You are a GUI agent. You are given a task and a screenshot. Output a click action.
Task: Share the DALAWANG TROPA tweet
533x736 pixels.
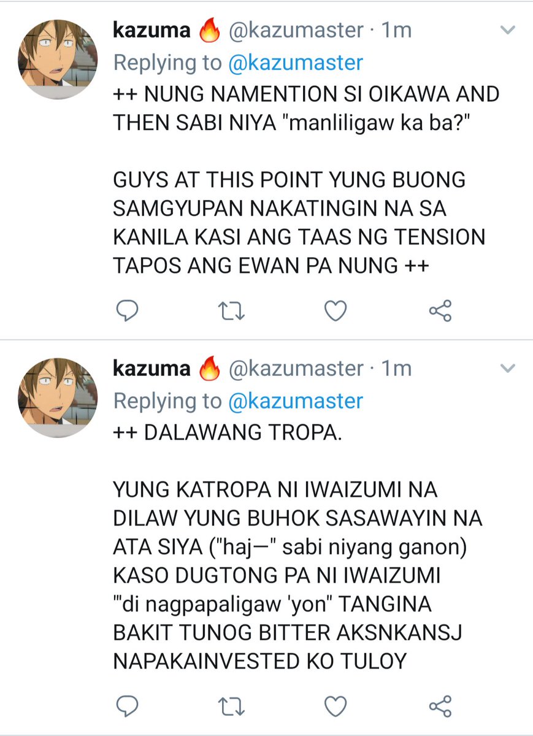pos(440,706)
